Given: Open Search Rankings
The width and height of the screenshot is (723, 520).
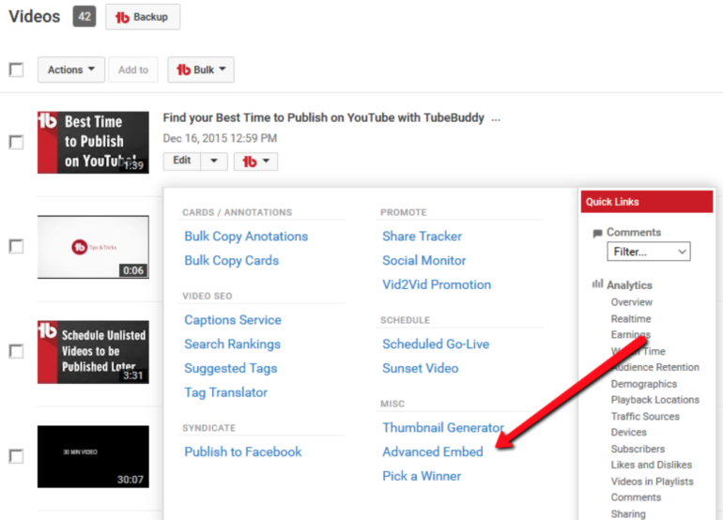Looking at the screenshot, I should point(233,344).
